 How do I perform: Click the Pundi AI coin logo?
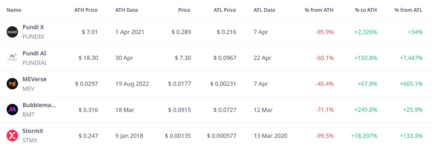[12, 58]
